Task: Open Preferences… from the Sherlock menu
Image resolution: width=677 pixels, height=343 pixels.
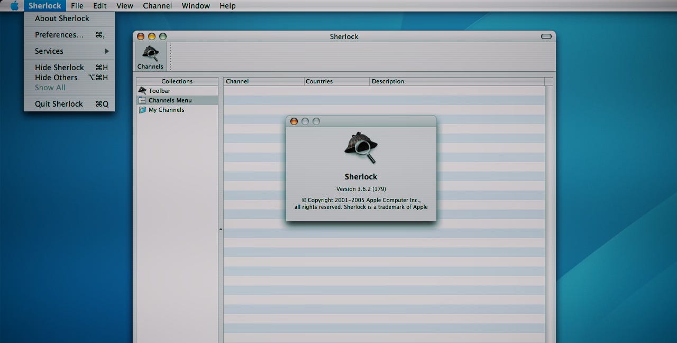Action: coord(69,35)
